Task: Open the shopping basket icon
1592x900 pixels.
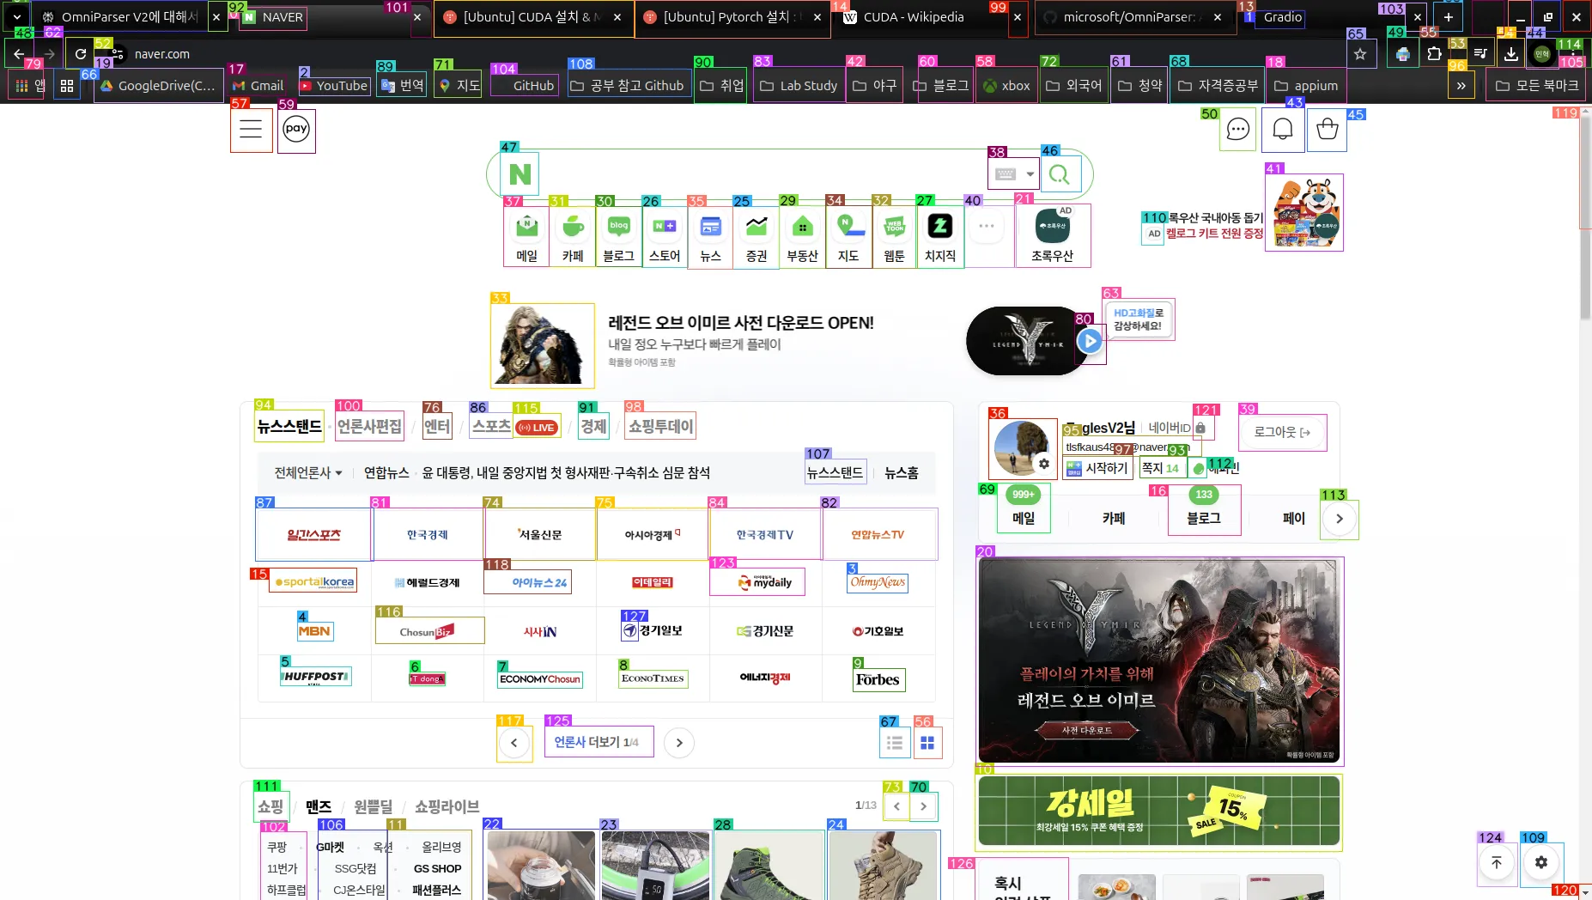Action: click(x=1328, y=130)
